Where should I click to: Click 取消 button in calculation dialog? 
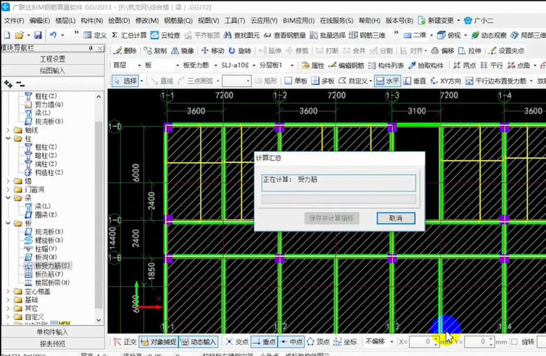pos(396,218)
